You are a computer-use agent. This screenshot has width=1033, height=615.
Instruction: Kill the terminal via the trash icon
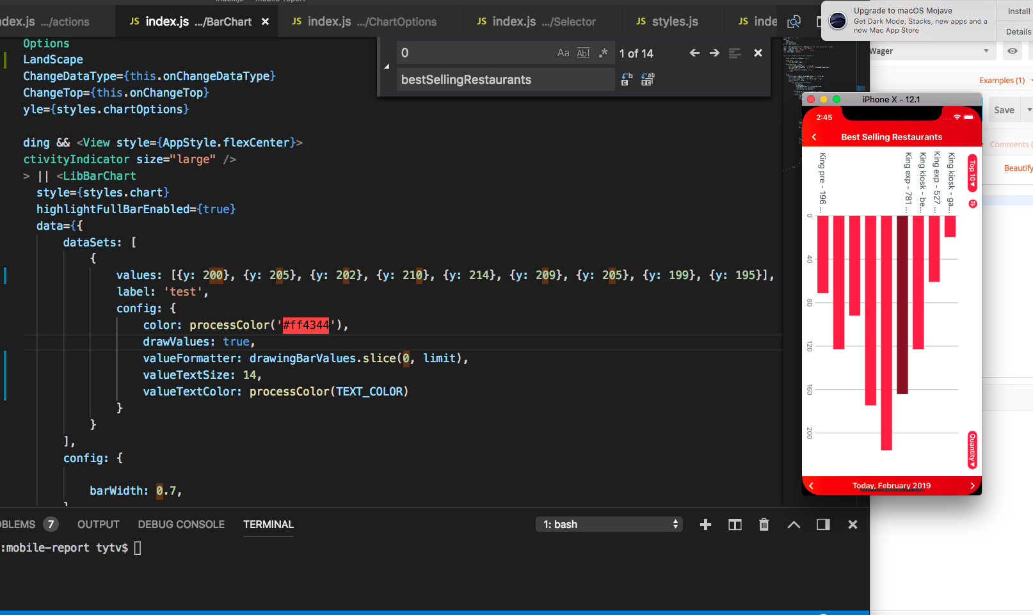(764, 524)
